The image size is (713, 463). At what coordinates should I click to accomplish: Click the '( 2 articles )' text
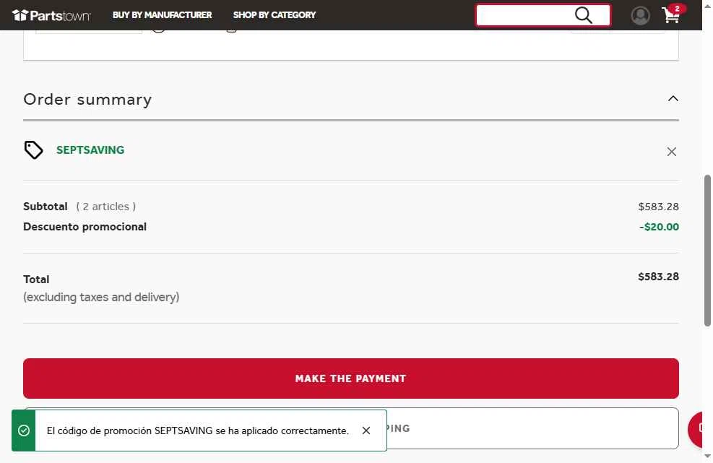[x=105, y=207]
